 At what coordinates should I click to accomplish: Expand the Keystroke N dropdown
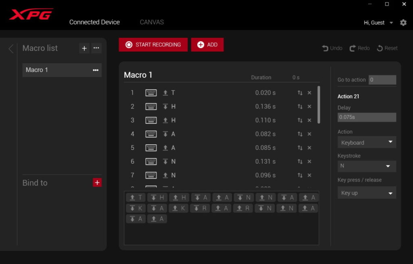(367, 166)
